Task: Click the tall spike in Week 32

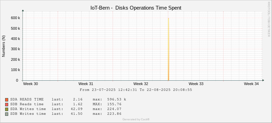Action: tap(169, 49)
